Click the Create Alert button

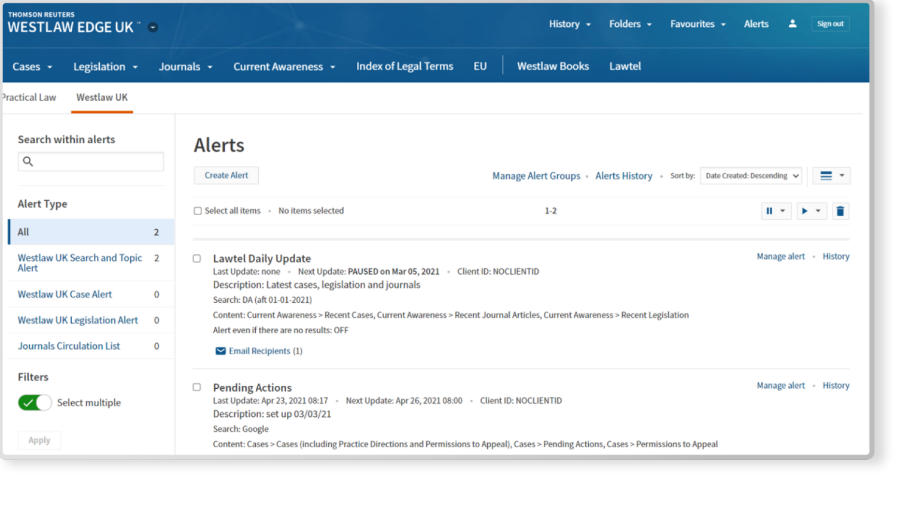point(225,175)
